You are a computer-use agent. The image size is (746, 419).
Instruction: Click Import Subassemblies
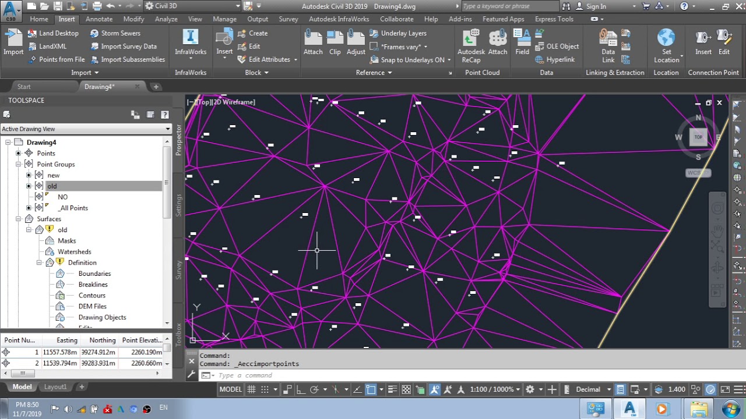pos(128,59)
